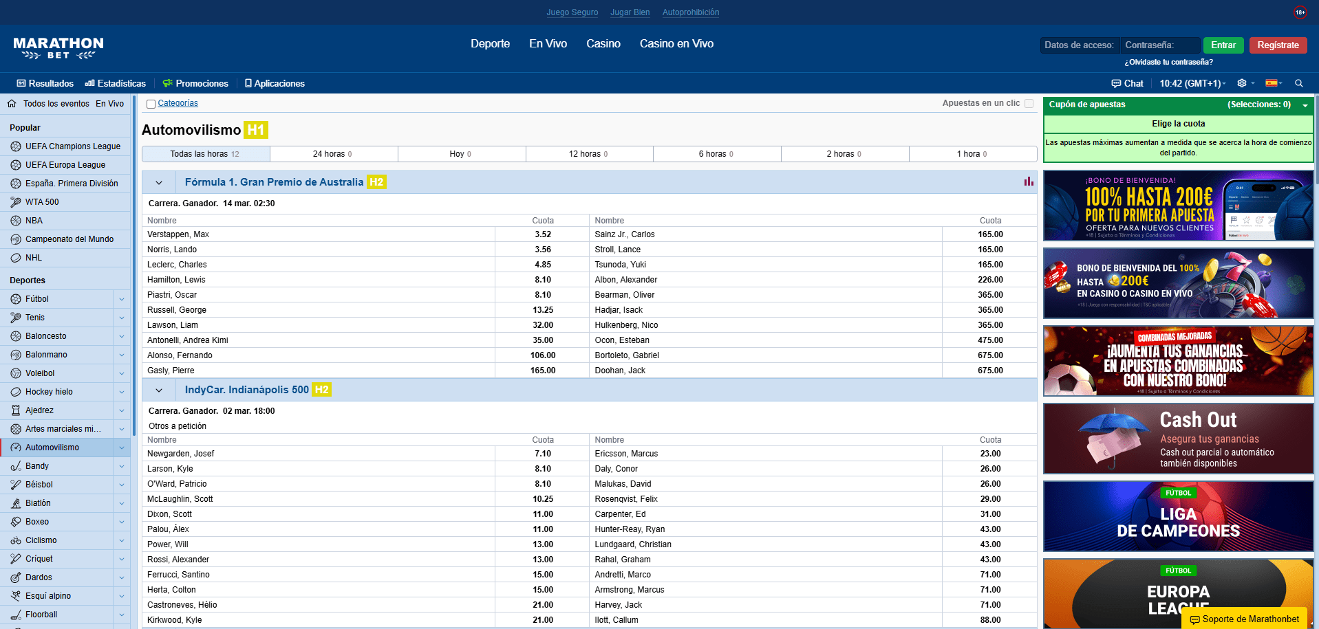The width and height of the screenshot is (1319, 629).
Task: Open the Liga de Campeones banner
Action: (x=1178, y=516)
